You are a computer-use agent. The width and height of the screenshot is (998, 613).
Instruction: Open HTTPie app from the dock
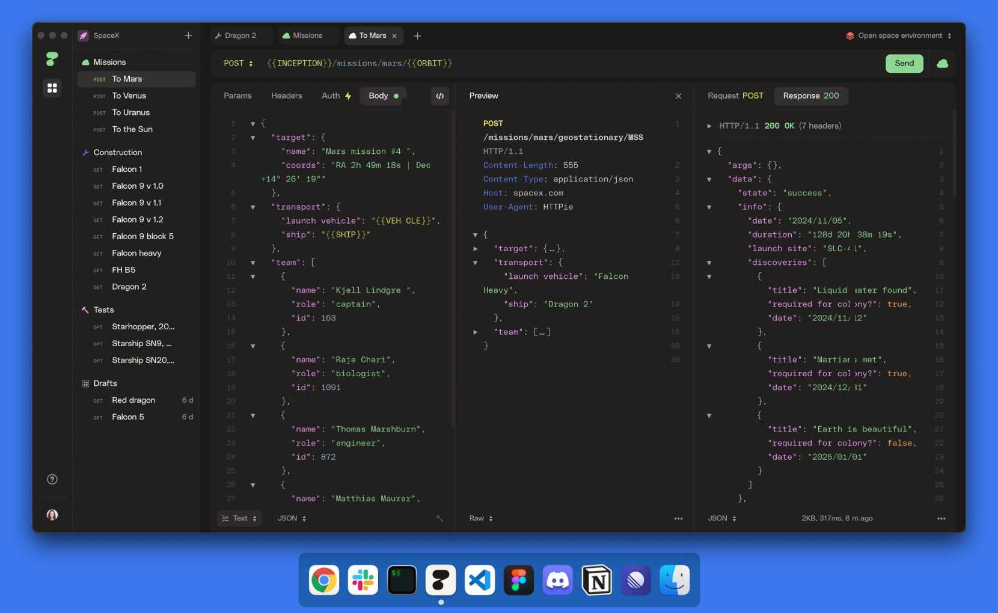441,580
